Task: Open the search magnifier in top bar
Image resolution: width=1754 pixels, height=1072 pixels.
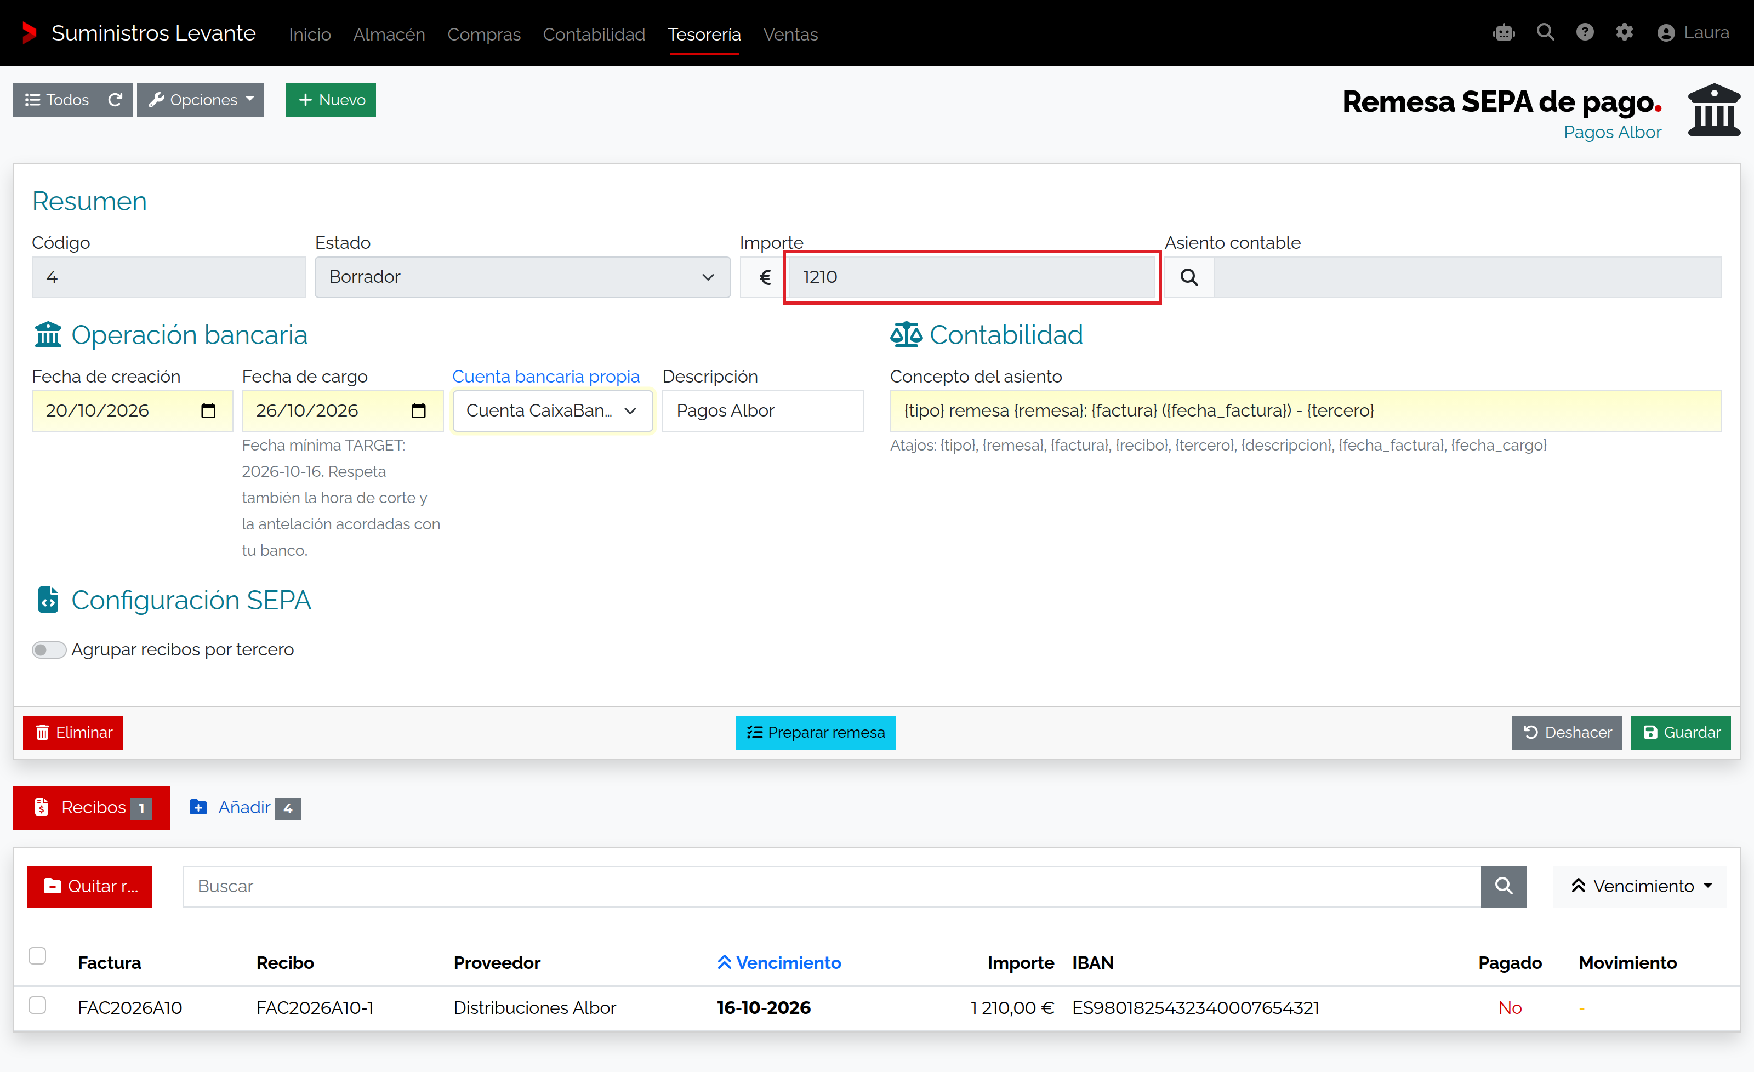Action: coord(1545,33)
